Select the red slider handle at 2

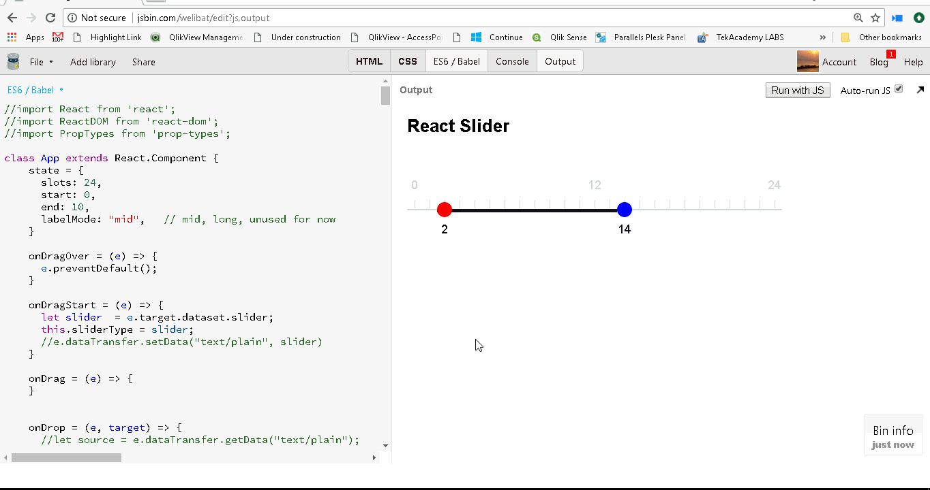pyautogui.click(x=445, y=210)
